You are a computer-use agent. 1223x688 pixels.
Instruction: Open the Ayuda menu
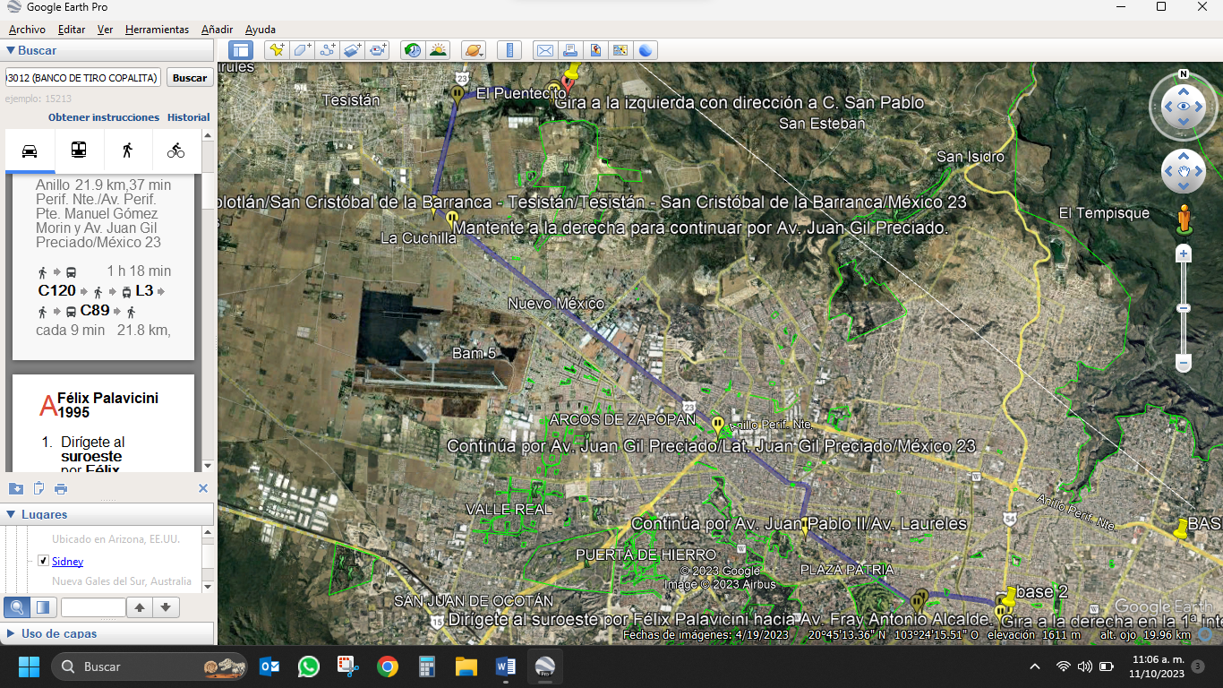click(261, 30)
